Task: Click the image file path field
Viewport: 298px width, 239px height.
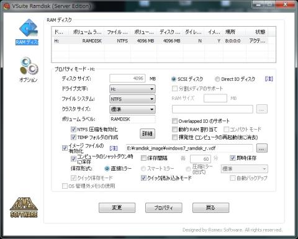Action: (189, 148)
